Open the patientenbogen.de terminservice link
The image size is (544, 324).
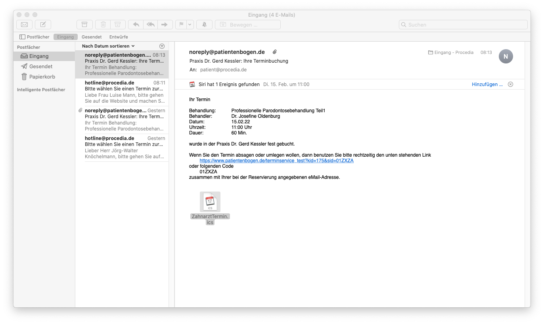[x=276, y=161]
